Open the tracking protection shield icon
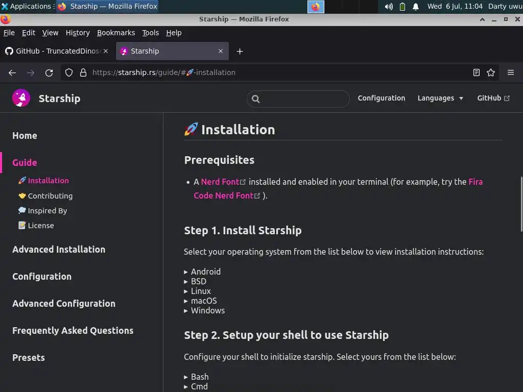The image size is (523, 392). 69,72
